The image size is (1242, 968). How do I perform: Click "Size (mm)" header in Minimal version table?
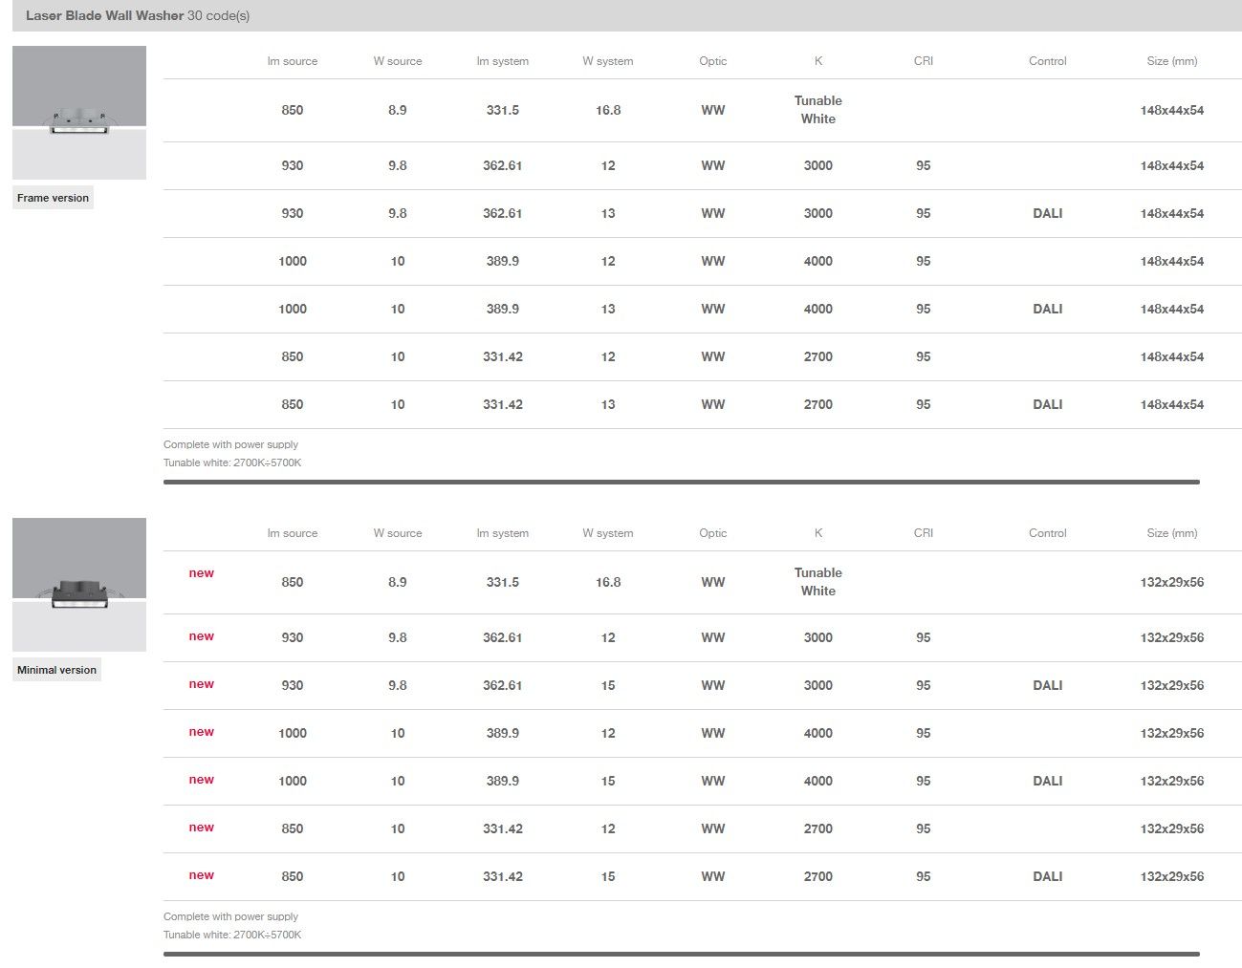pos(1171,533)
